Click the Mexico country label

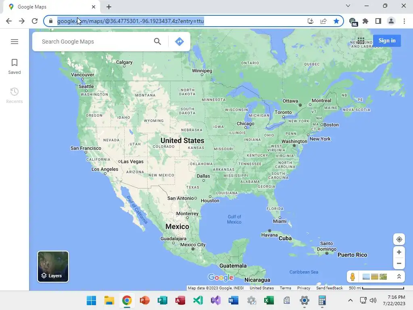(x=177, y=226)
